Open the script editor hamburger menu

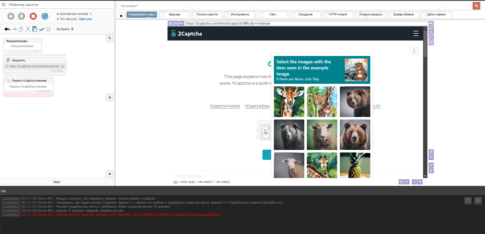4,5
